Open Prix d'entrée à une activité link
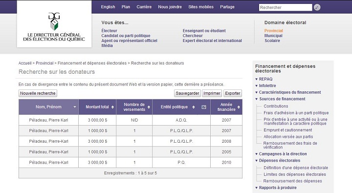Viewport: 352px width, 193px height. pyautogui.click(x=295, y=121)
